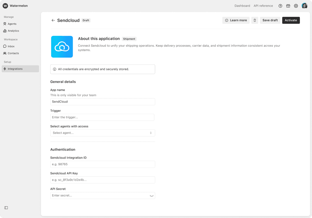Click the About this application heading

[x=99, y=39]
